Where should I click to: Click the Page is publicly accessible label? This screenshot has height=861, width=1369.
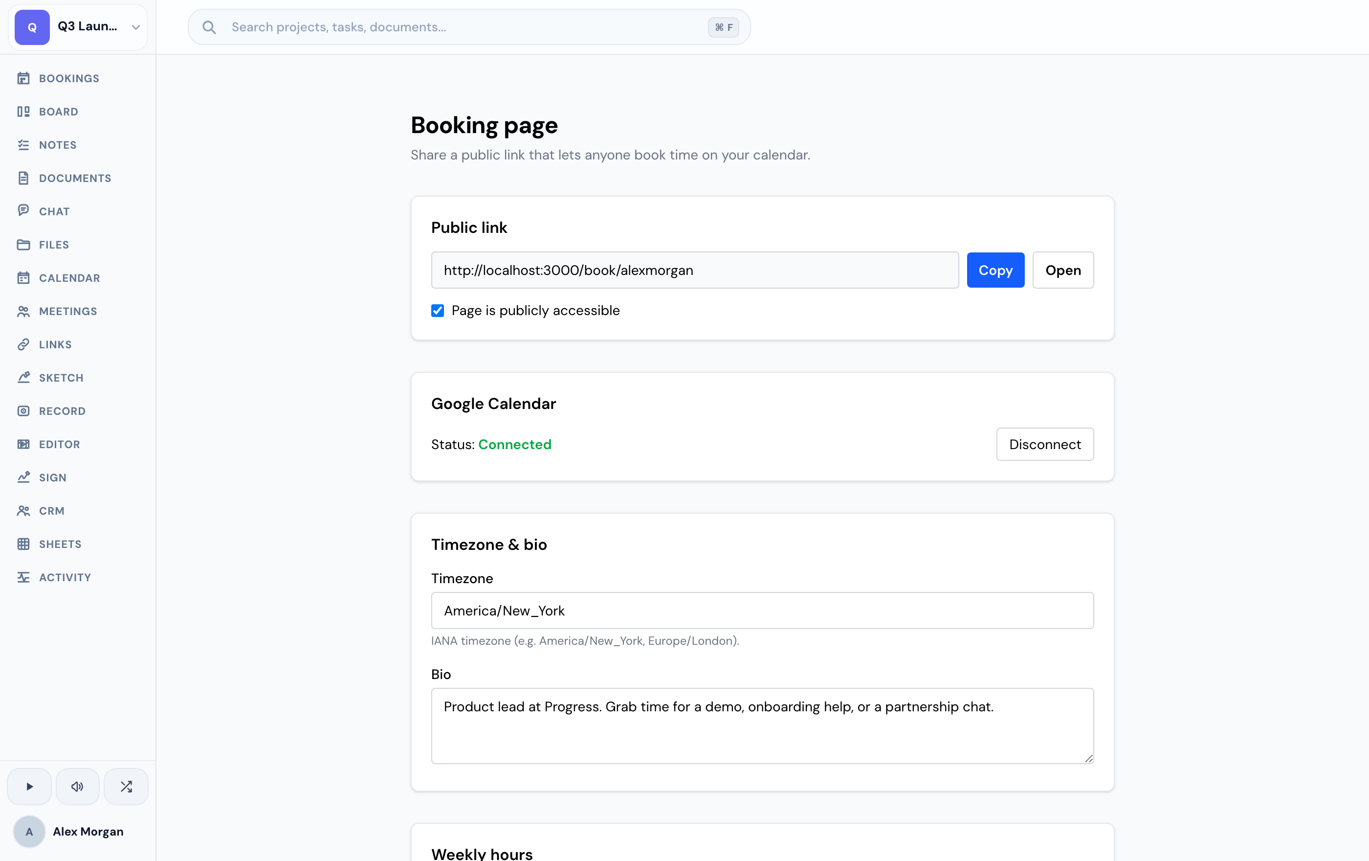(535, 311)
